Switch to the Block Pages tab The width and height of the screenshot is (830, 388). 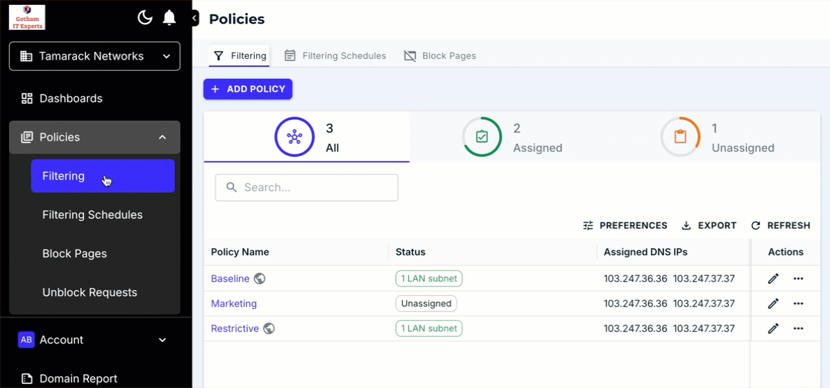440,55
